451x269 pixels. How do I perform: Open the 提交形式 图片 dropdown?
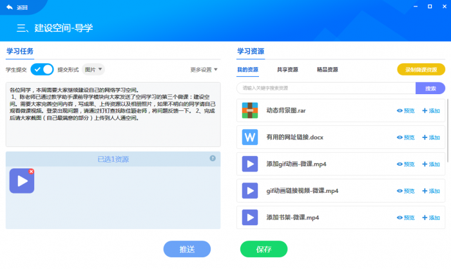point(93,69)
